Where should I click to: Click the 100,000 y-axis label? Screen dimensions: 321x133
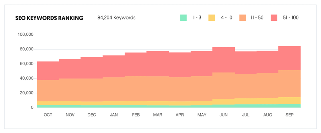tap(25, 35)
